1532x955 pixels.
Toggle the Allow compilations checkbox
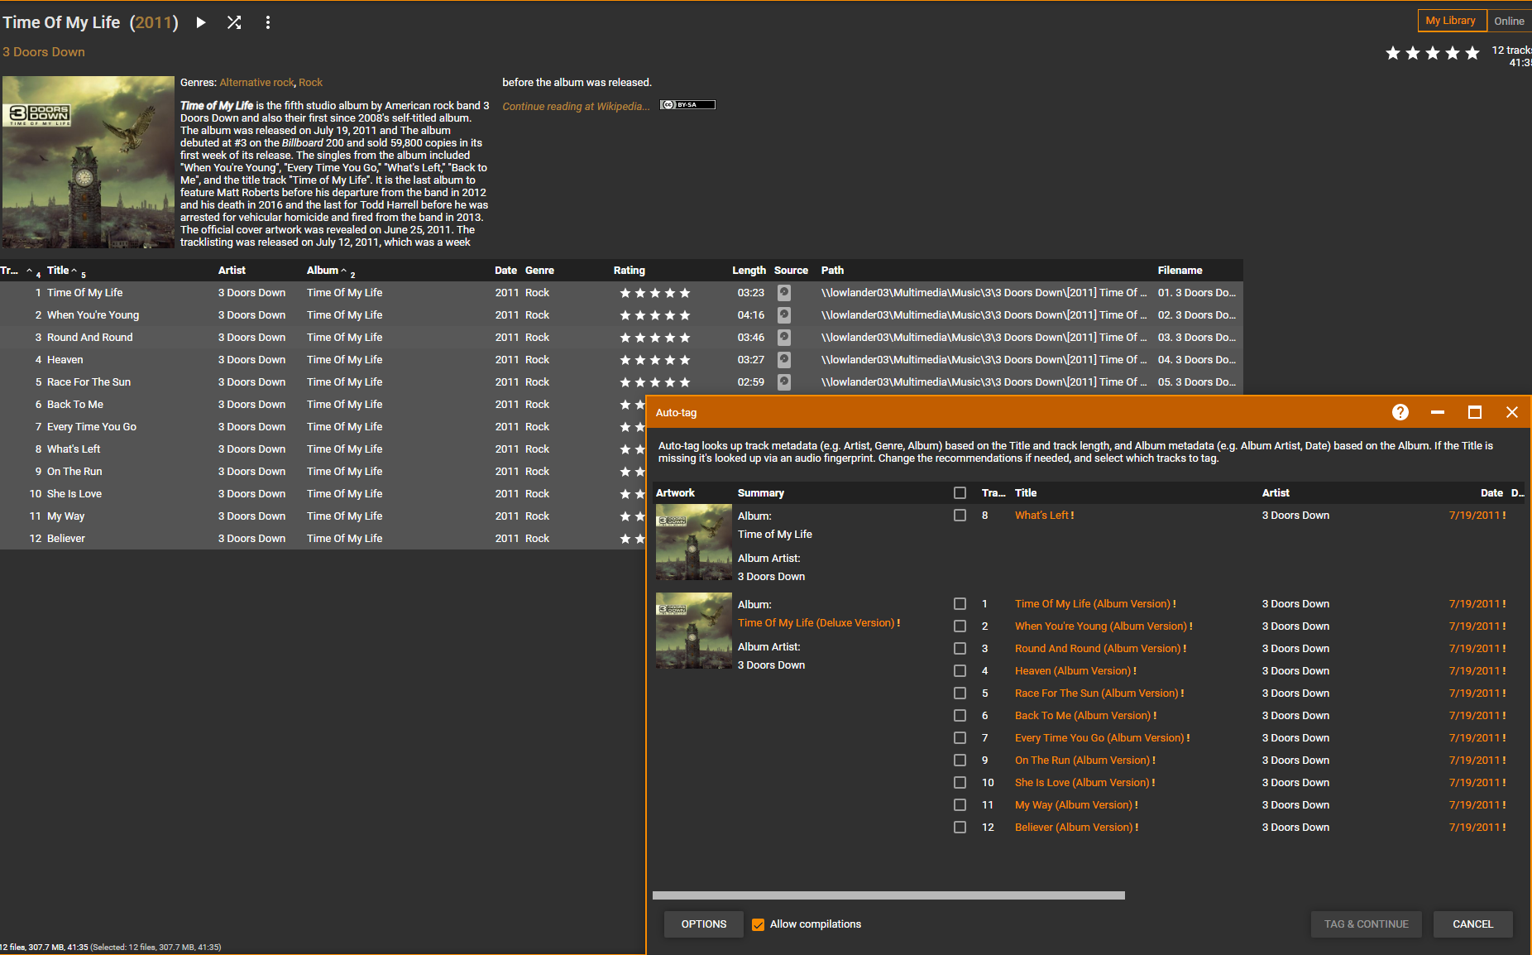pos(758,924)
